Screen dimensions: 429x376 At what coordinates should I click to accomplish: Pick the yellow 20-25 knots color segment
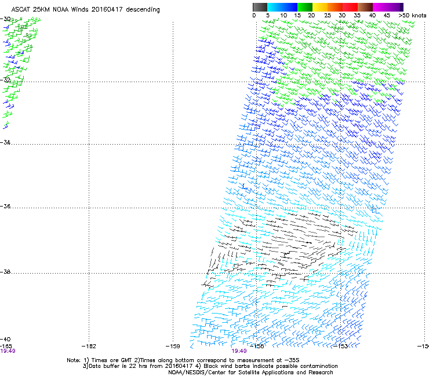click(x=319, y=7)
